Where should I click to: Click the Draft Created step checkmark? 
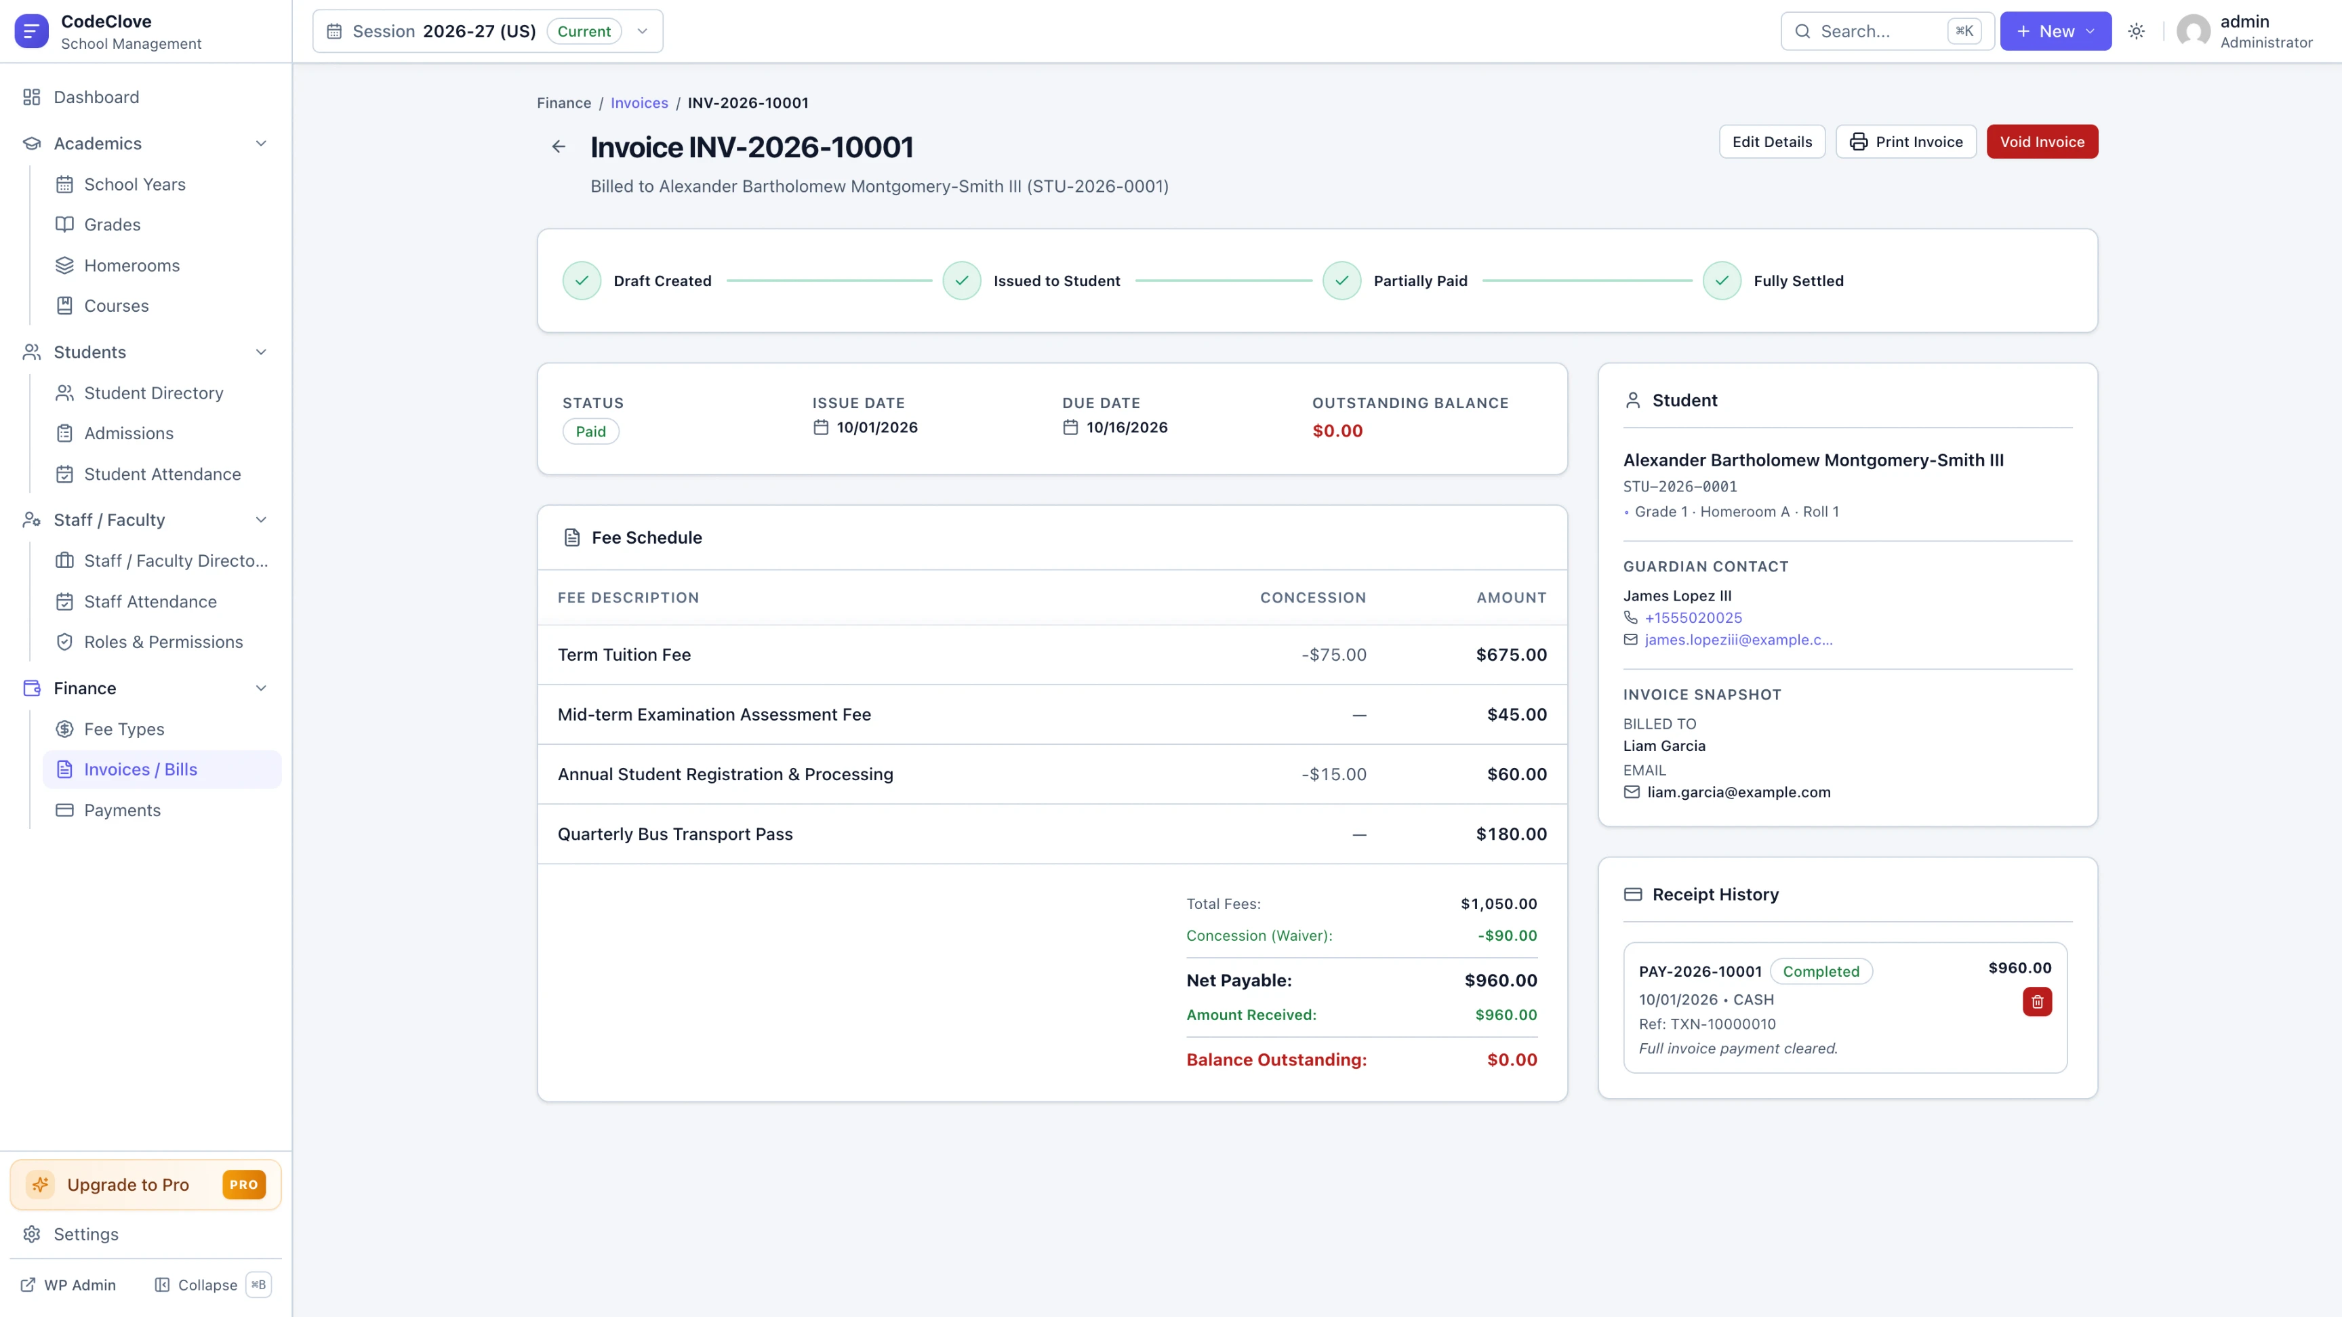click(582, 281)
